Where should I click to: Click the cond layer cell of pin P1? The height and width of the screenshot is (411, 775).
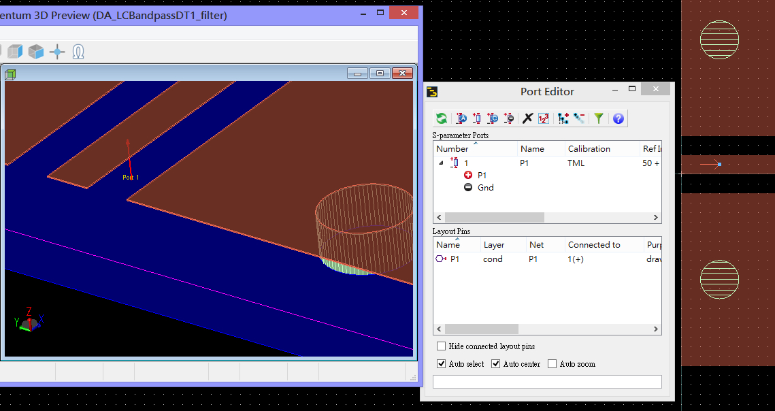493,259
